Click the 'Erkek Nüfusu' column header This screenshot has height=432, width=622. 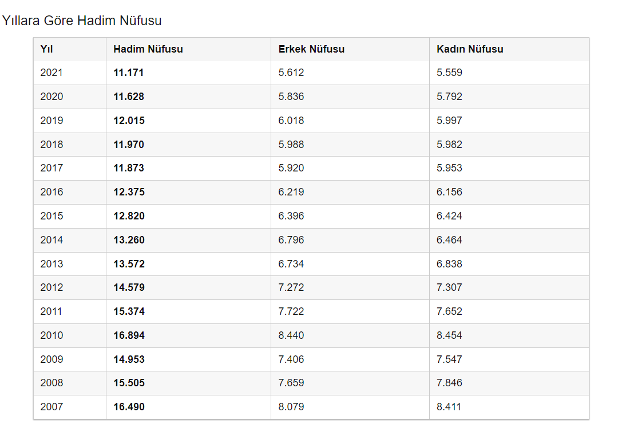[311, 49]
